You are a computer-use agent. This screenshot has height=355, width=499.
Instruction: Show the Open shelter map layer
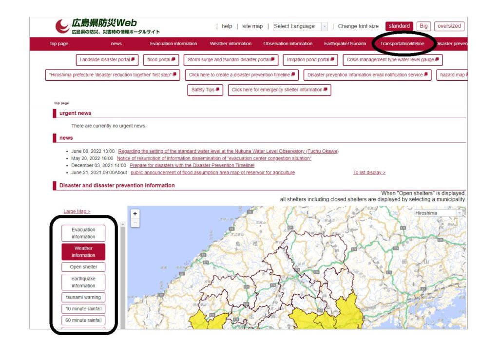click(x=83, y=267)
